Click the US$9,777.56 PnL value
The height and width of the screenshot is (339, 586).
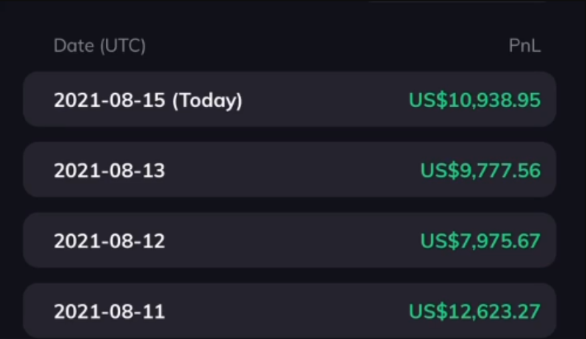(480, 170)
